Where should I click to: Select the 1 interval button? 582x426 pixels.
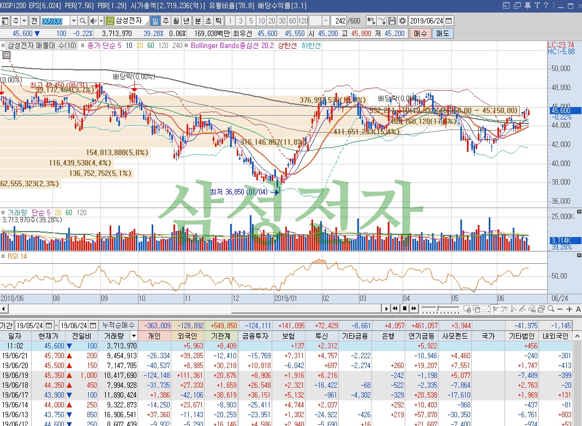tap(230, 21)
